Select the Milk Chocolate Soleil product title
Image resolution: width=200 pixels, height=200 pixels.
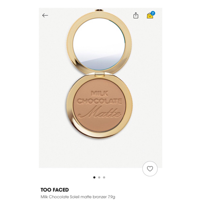[78, 197]
